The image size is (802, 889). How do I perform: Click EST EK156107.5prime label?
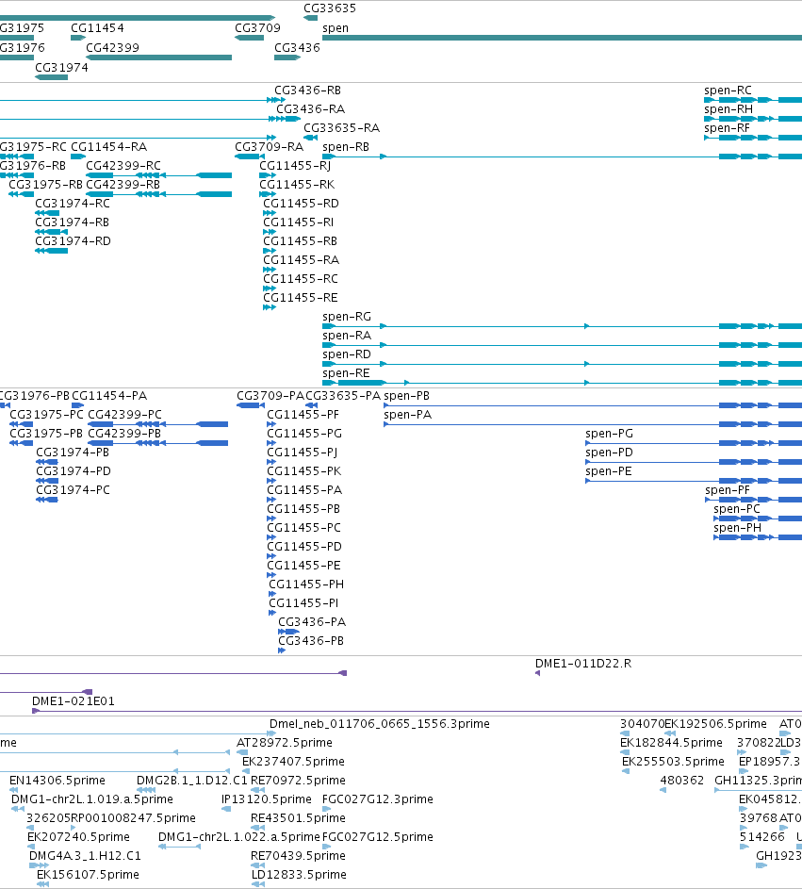[x=88, y=875]
